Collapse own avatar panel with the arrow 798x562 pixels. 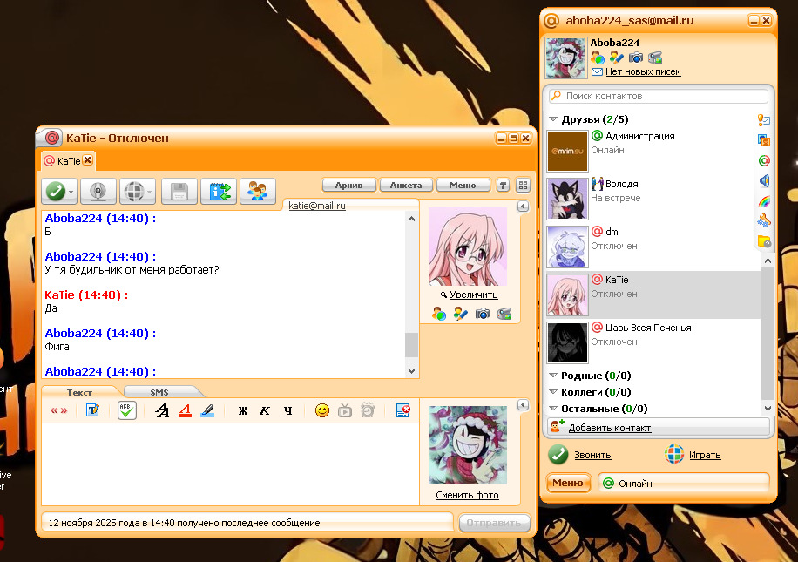523,404
